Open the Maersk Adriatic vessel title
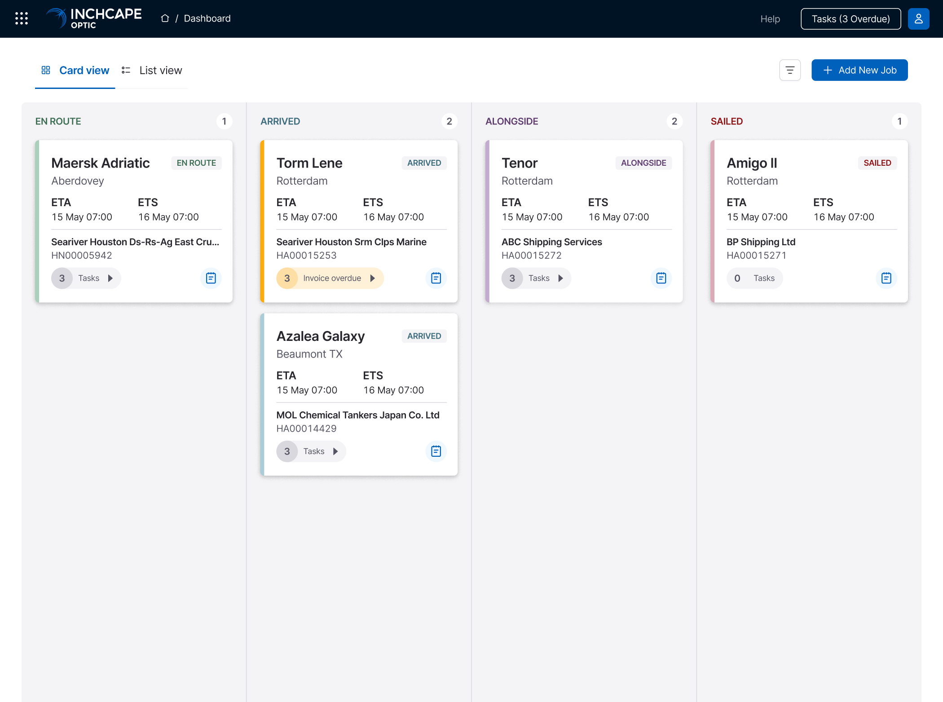The height and width of the screenshot is (702, 943). click(101, 163)
